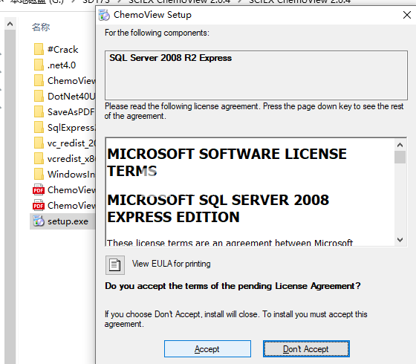
Task: Click the View EULA for printing label
Action: [x=171, y=264]
